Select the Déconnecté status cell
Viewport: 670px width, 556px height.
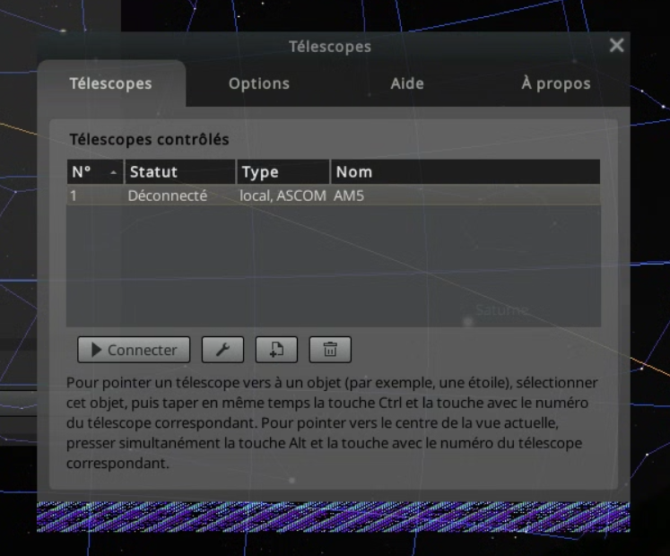pos(168,195)
